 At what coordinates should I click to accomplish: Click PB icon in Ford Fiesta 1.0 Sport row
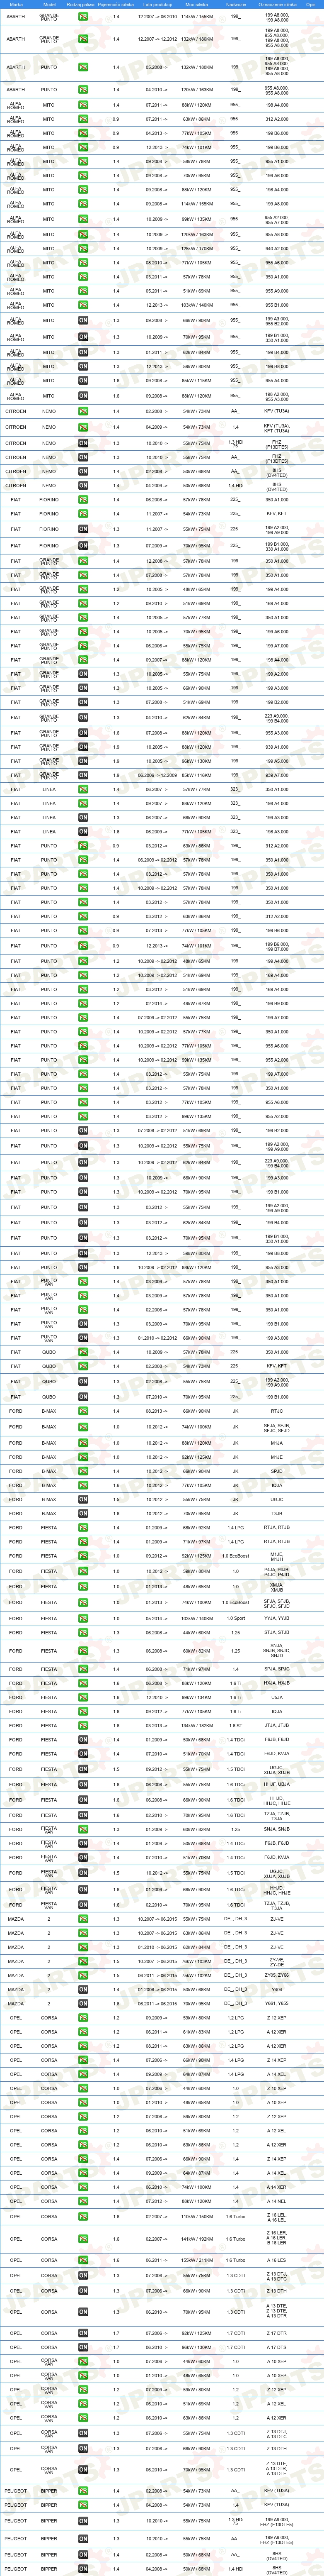click(84, 1618)
